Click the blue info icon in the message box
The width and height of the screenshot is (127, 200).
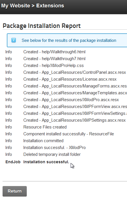14,40
